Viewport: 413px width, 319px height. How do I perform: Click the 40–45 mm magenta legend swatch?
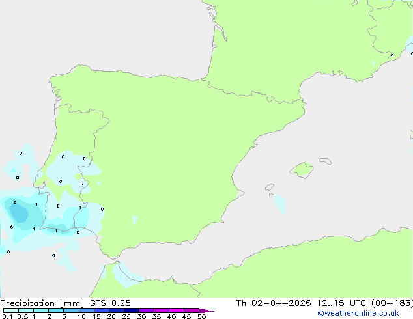[177, 311]
